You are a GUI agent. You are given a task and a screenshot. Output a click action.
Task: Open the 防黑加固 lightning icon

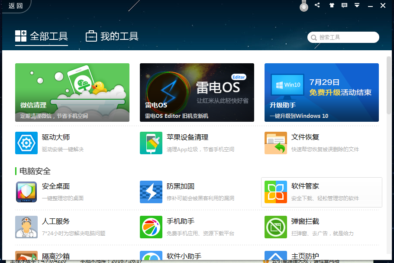click(151, 192)
